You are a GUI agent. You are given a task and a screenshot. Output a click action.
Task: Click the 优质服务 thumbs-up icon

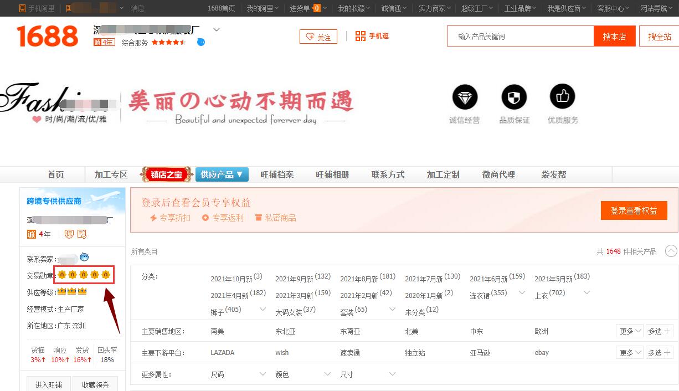pos(563,97)
